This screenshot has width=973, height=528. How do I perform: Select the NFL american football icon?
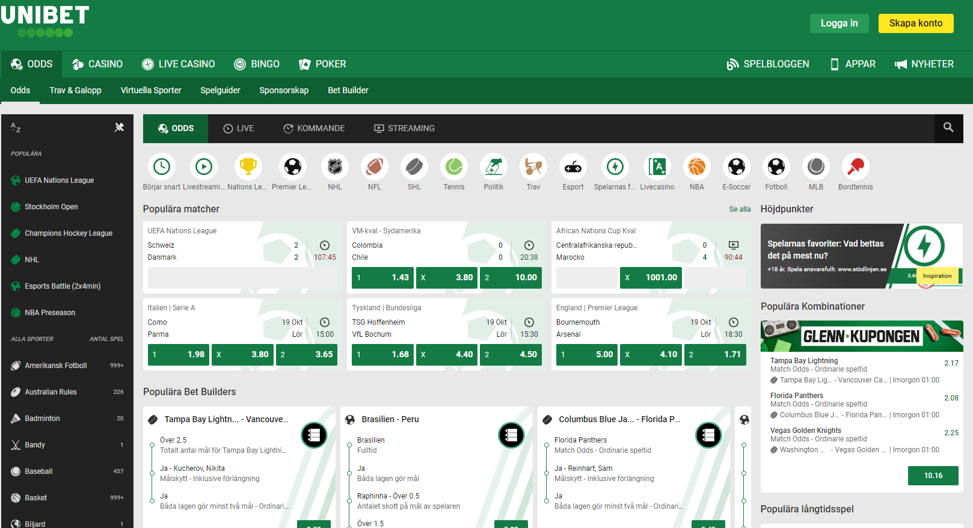(375, 167)
